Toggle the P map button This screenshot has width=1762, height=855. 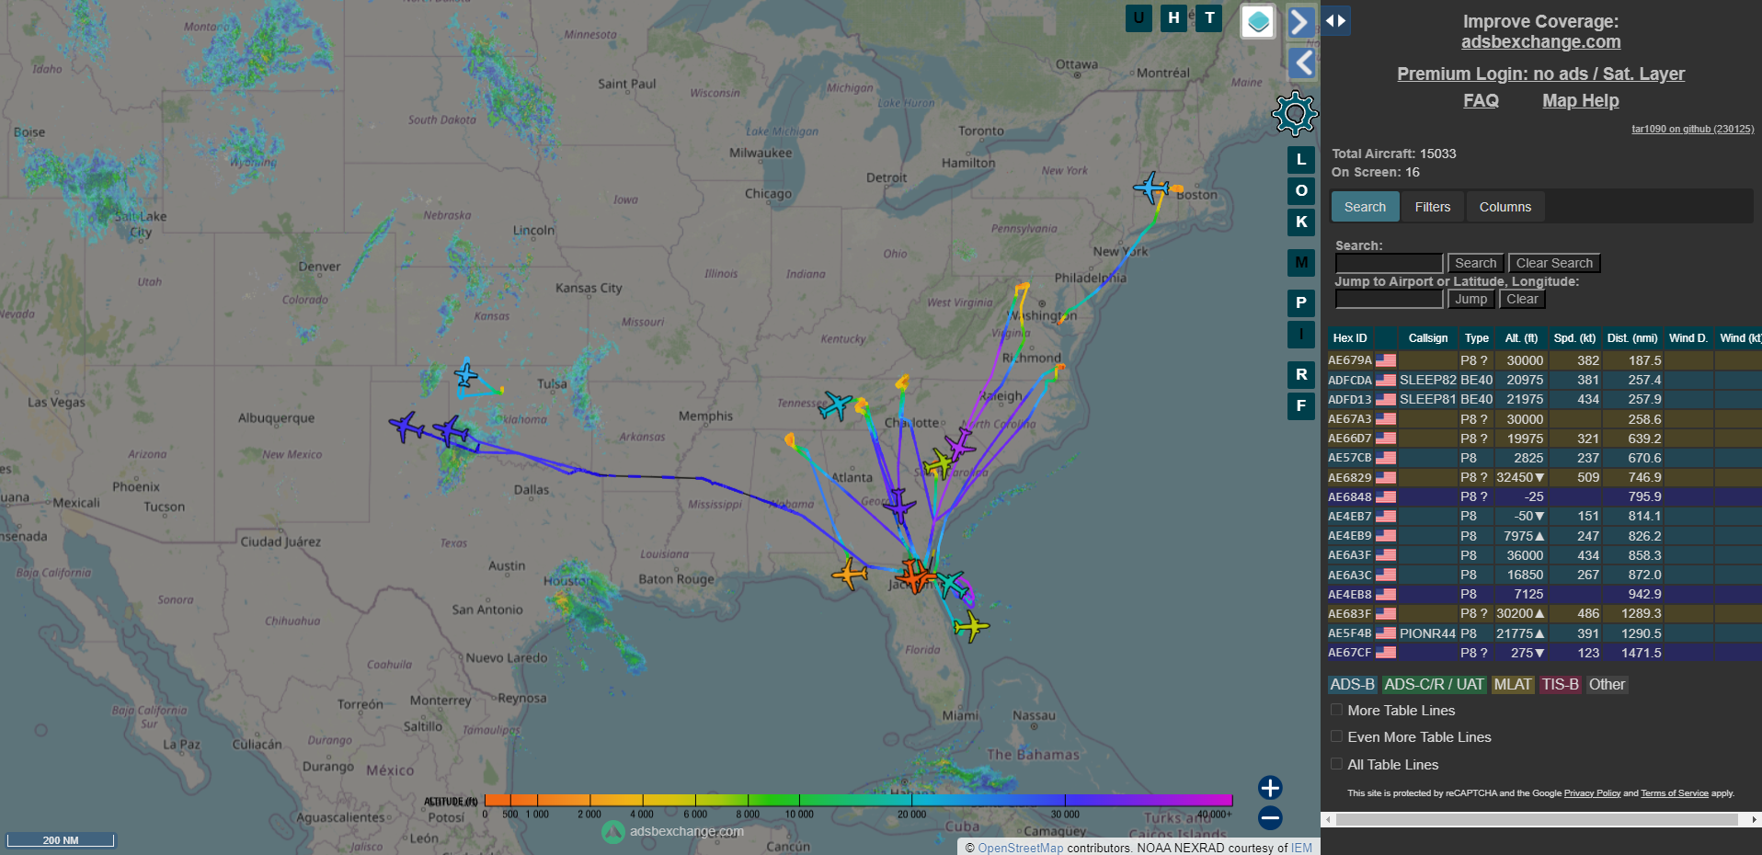[1301, 302]
